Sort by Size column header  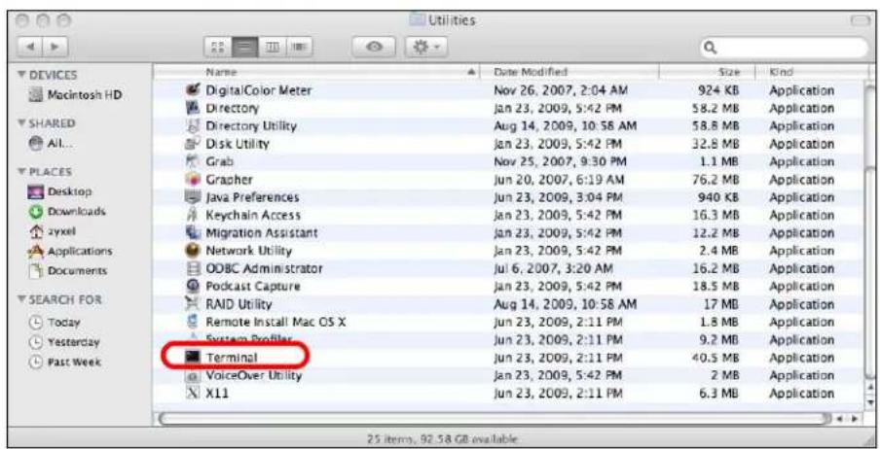[x=707, y=72]
